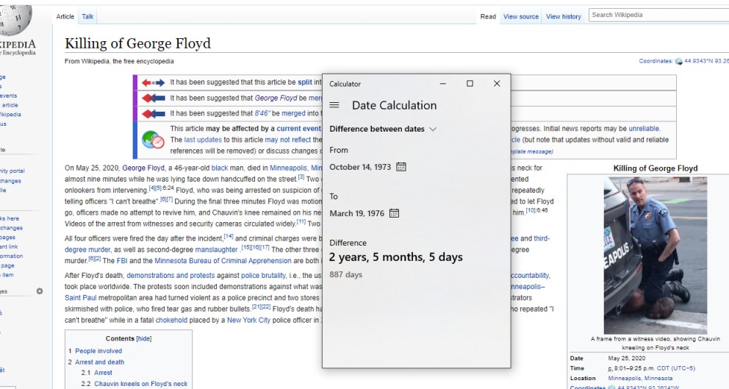Screen dimensions: 729x389
Task: Click the 8'46" merge arrow icon
Action: point(153,113)
